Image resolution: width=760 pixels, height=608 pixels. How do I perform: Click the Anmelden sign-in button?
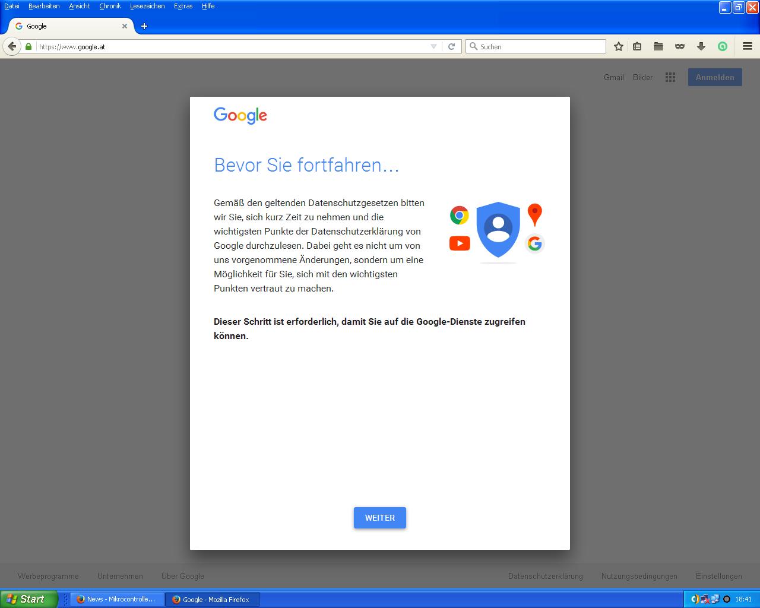(715, 77)
